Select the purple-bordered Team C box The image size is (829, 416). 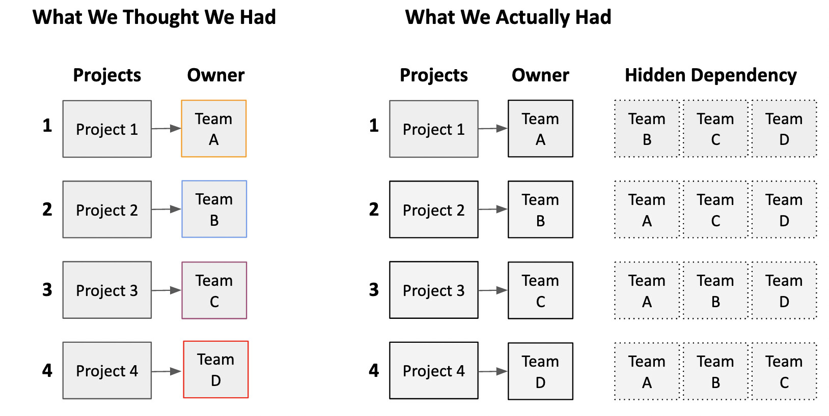tap(214, 290)
